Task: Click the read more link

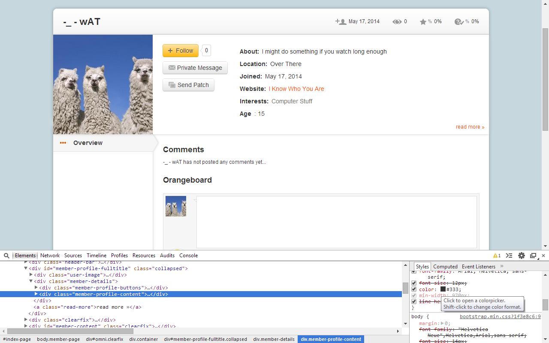Action: click(x=470, y=127)
